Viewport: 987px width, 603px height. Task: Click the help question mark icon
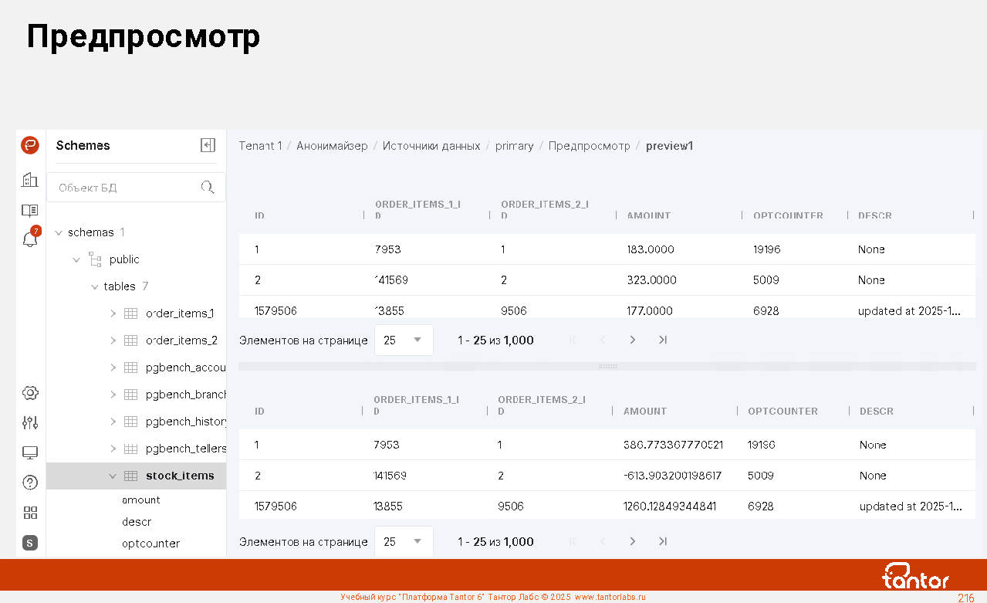click(x=30, y=483)
